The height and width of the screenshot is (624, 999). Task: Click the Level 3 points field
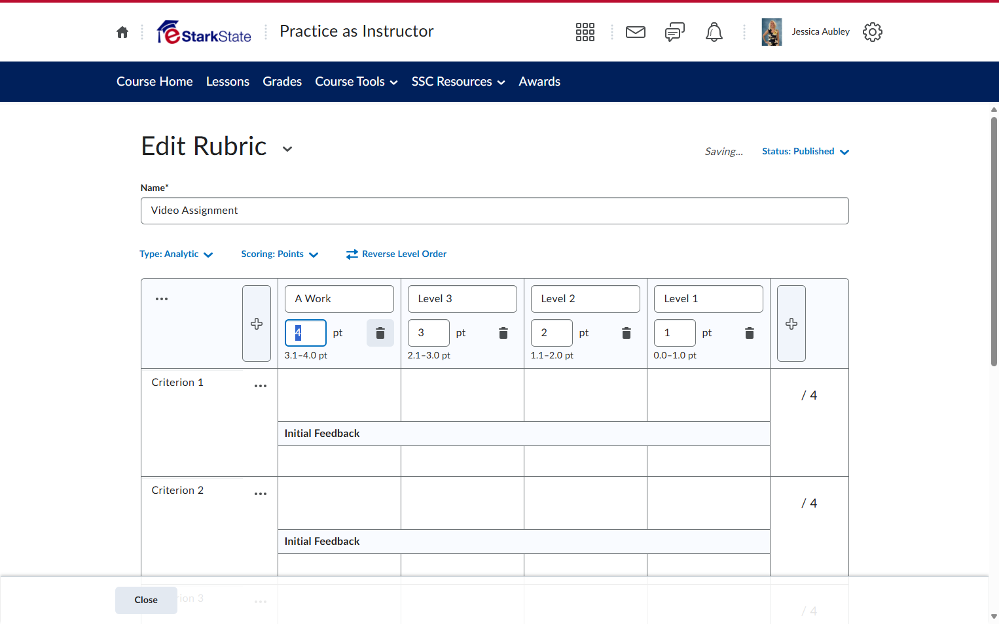(429, 333)
